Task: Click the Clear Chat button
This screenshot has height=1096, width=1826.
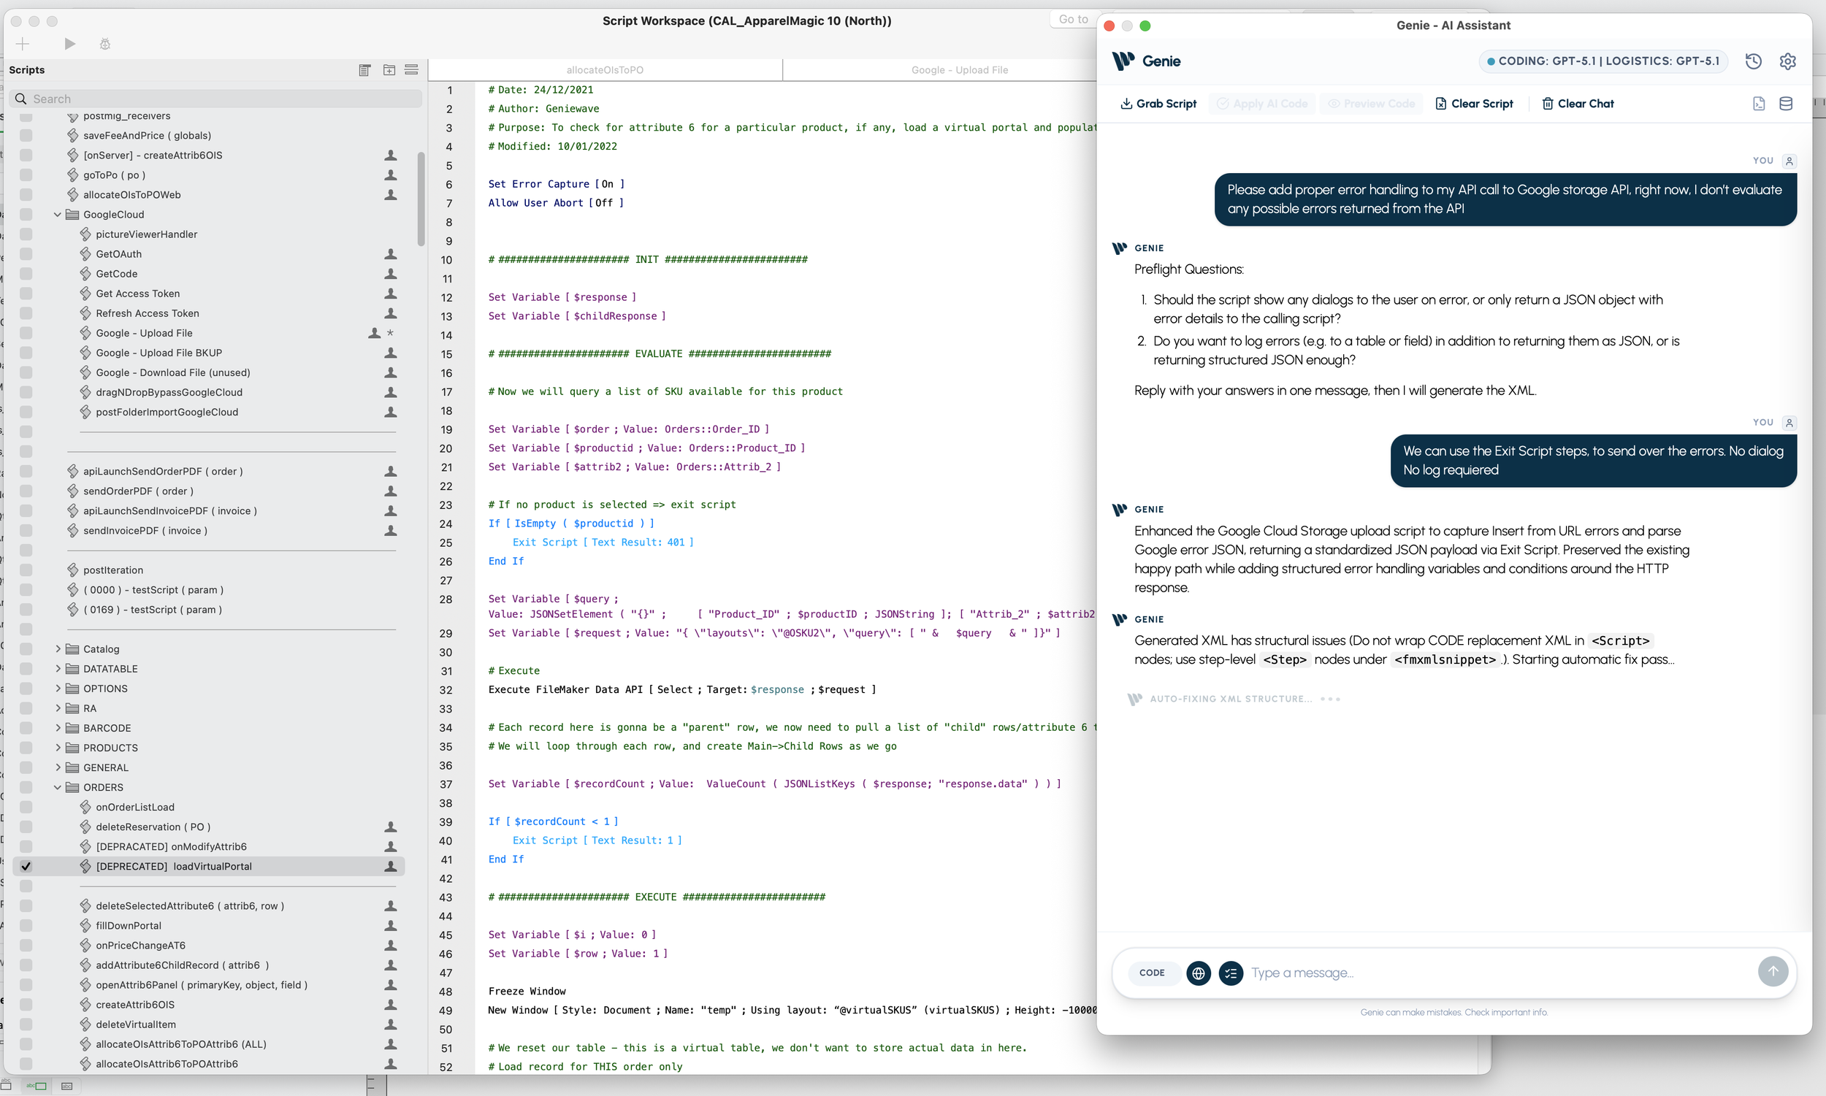Action: click(1577, 104)
